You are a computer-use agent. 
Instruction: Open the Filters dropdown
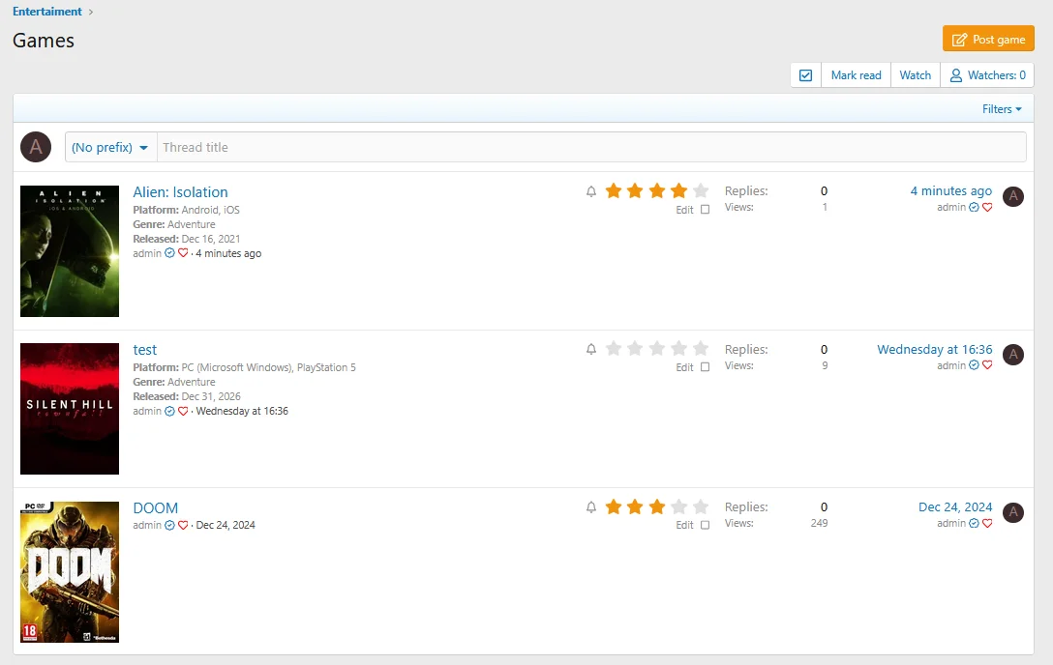(1001, 109)
